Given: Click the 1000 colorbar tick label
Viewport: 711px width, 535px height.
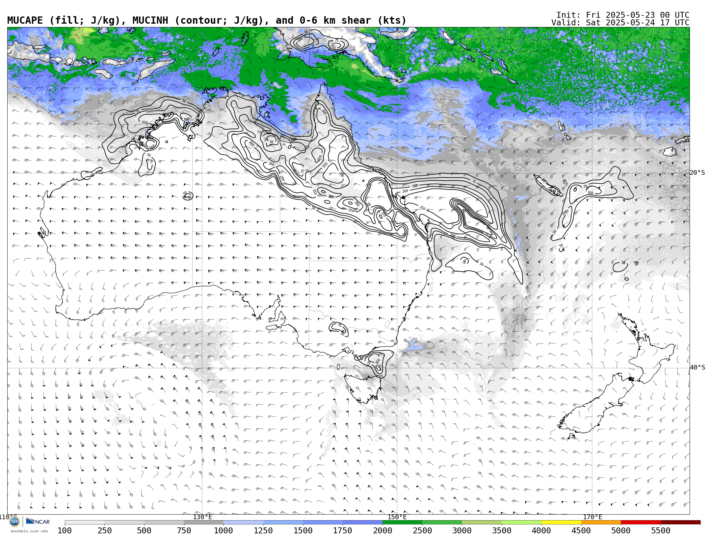Looking at the screenshot, I should pyautogui.click(x=224, y=531).
